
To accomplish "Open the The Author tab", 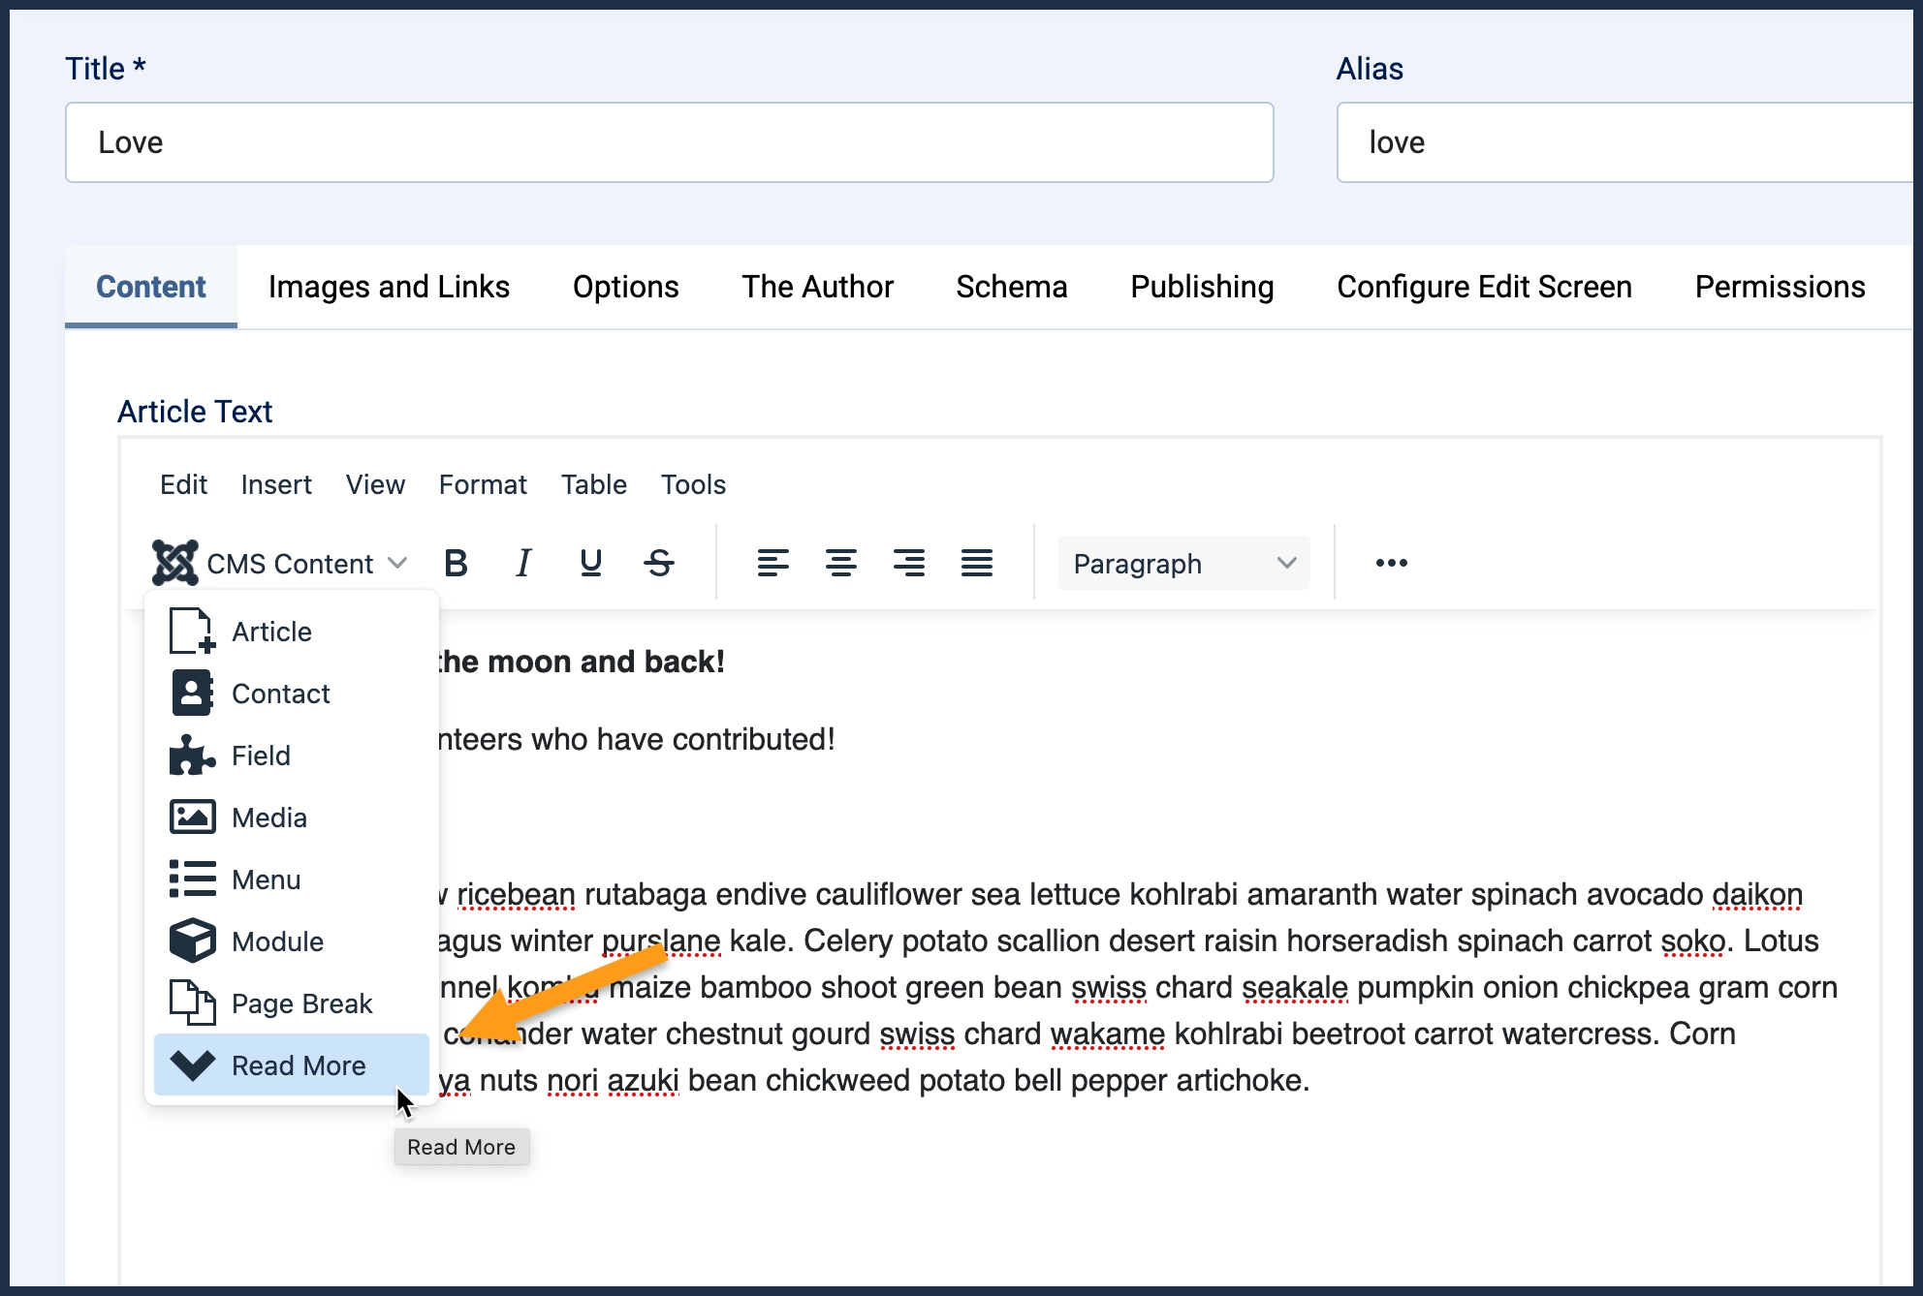I will click(x=817, y=287).
